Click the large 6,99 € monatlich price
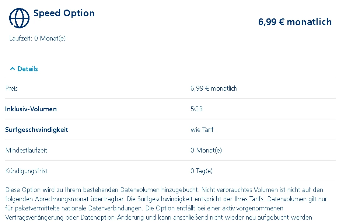 pos(295,22)
